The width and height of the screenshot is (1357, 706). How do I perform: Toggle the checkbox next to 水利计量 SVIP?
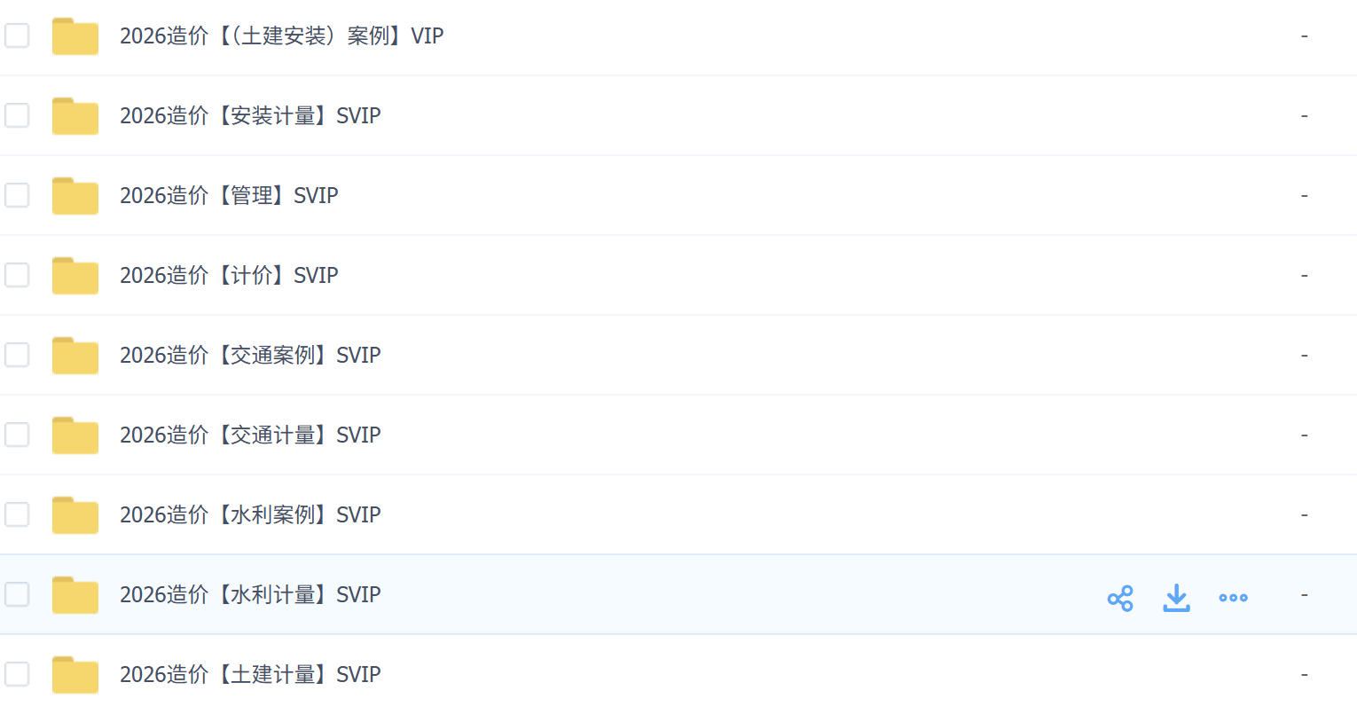(x=17, y=594)
